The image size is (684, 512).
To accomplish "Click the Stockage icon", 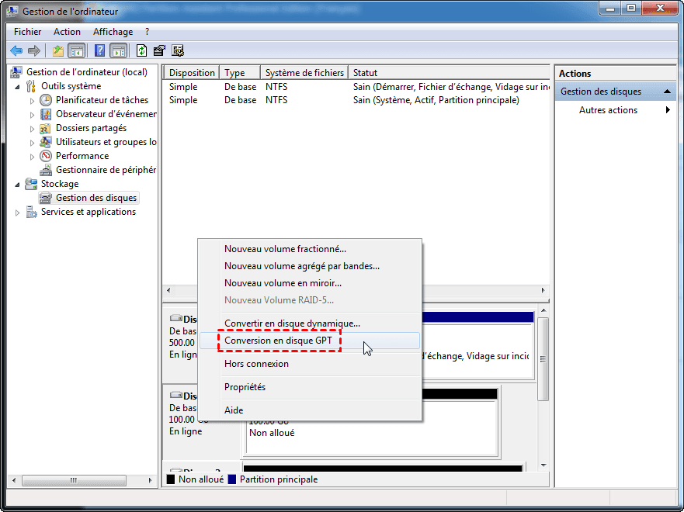I will (31, 184).
